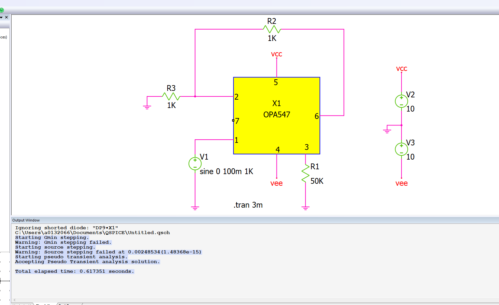Click the 'vee' net label below V3
Image resolution: width=499 pixels, height=305 pixels.
tap(402, 183)
